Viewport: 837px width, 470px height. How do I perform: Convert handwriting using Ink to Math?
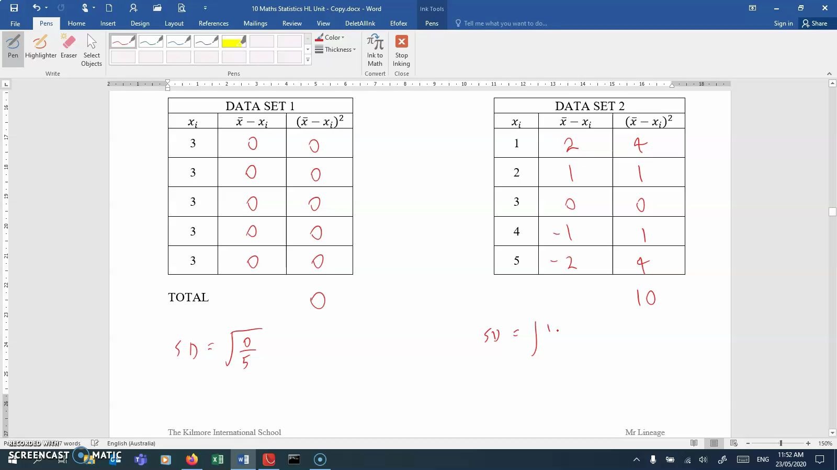coord(375,50)
